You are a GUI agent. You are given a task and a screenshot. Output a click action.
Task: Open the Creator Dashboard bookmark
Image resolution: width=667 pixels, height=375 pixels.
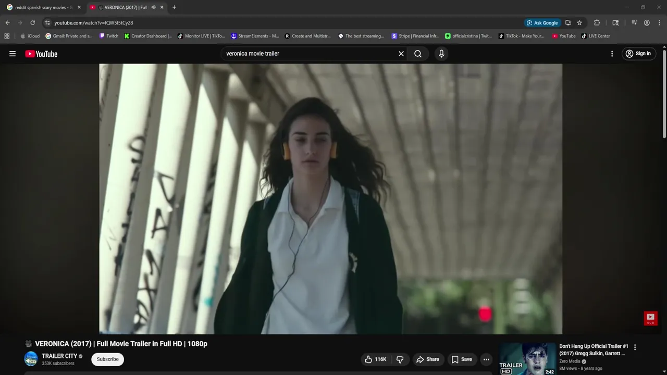coord(148,36)
